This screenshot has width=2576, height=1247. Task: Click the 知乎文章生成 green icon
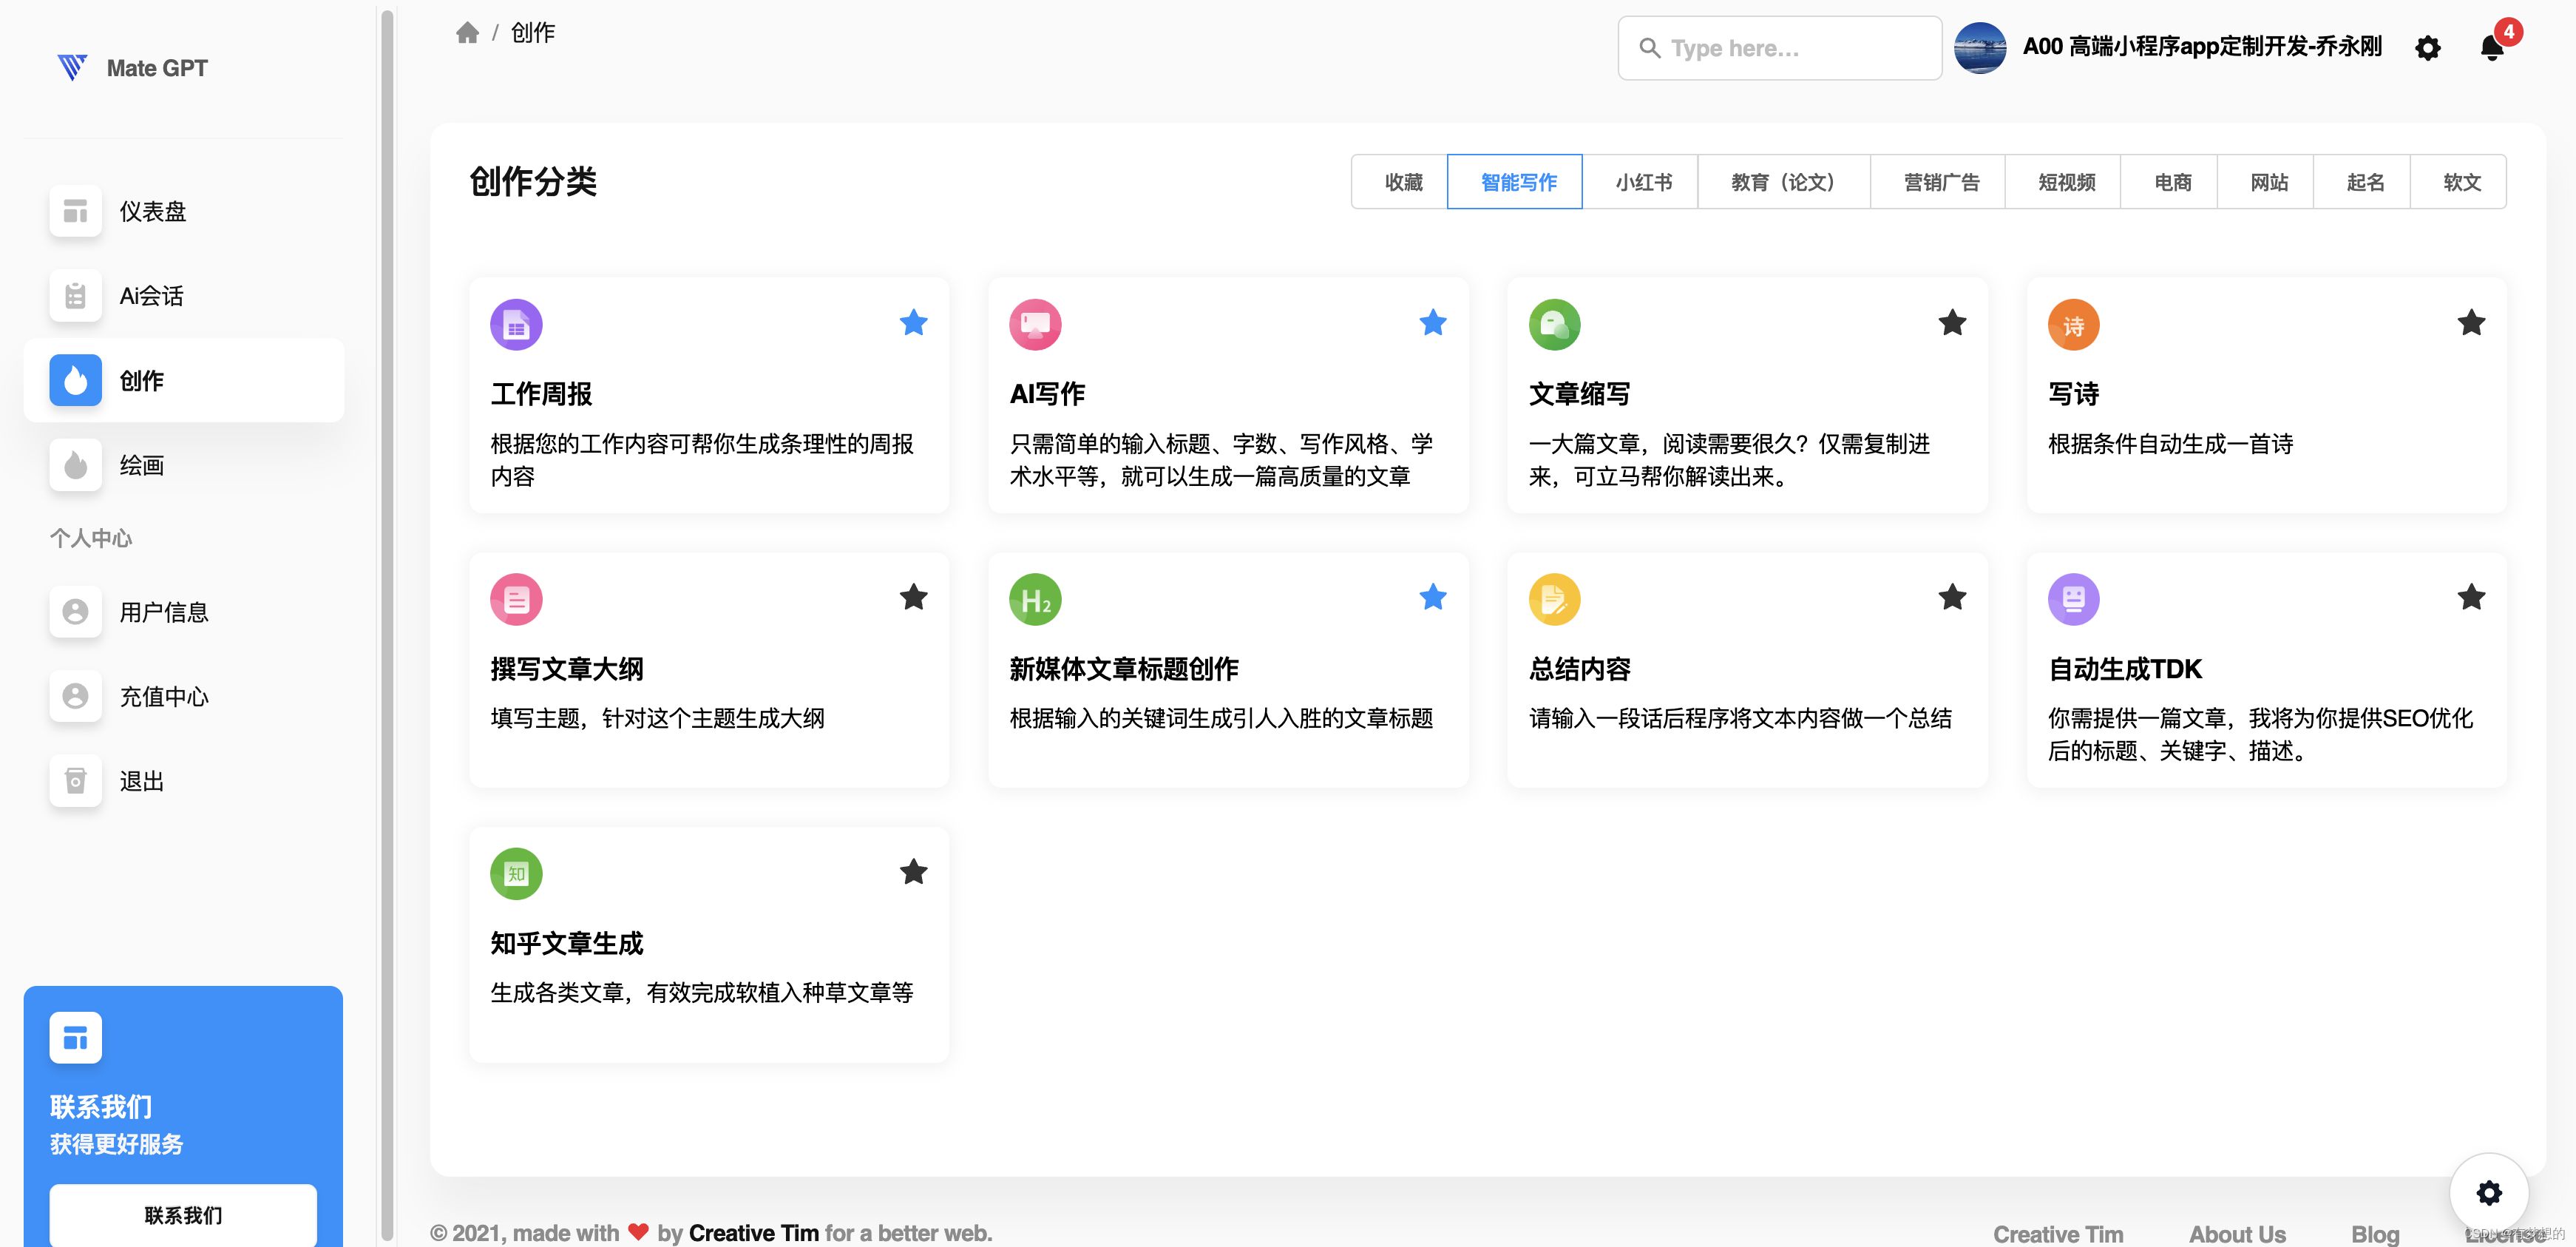(516, 874)
